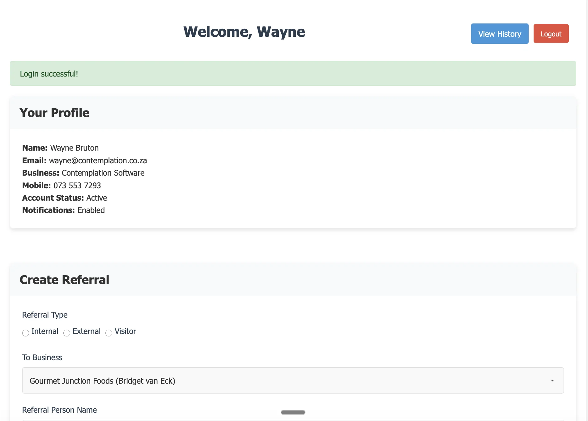
Task: Click the email wayne@contemplation.co.za
Action: pos(98,160)
